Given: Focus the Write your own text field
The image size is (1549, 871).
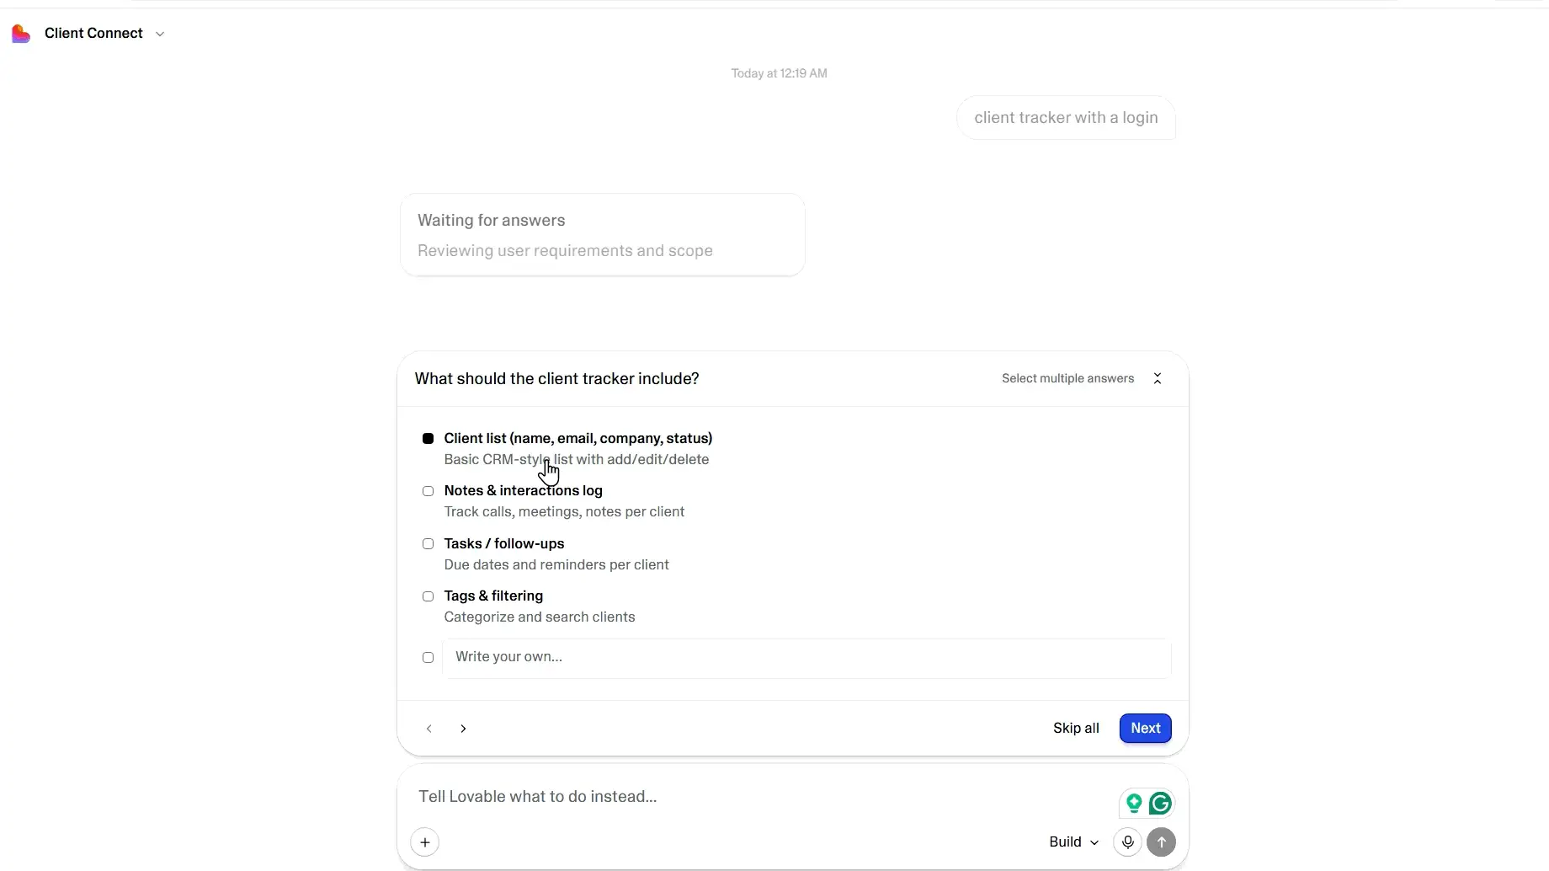Looking at the screenshot, I should [806, 658].
